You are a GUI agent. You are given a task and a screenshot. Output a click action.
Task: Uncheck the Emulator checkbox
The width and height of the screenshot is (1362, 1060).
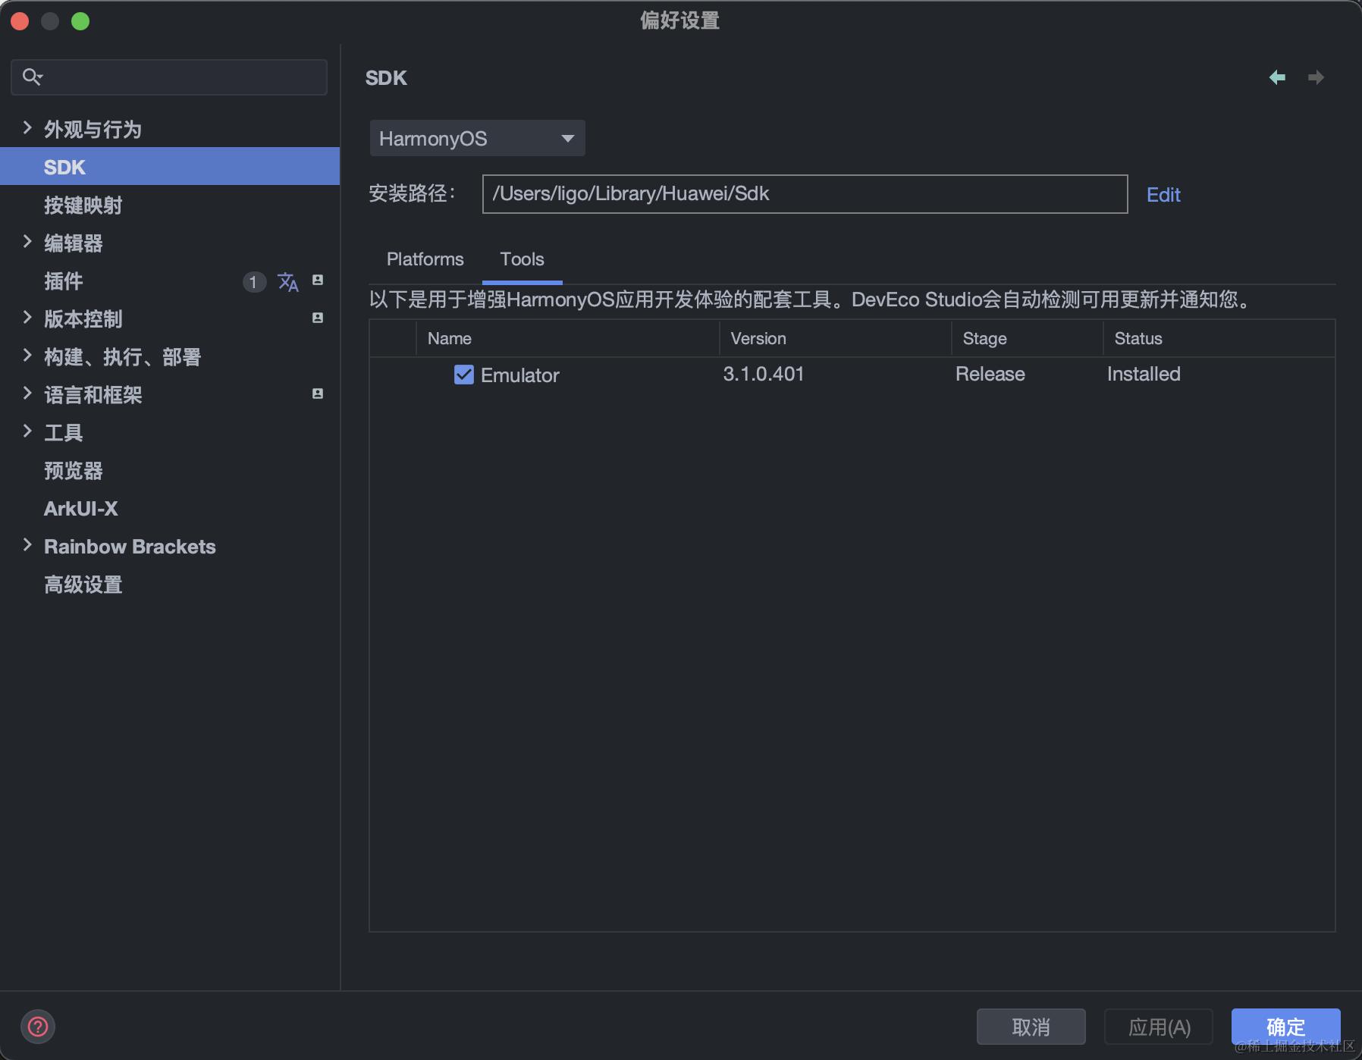[x=463, y=375]
